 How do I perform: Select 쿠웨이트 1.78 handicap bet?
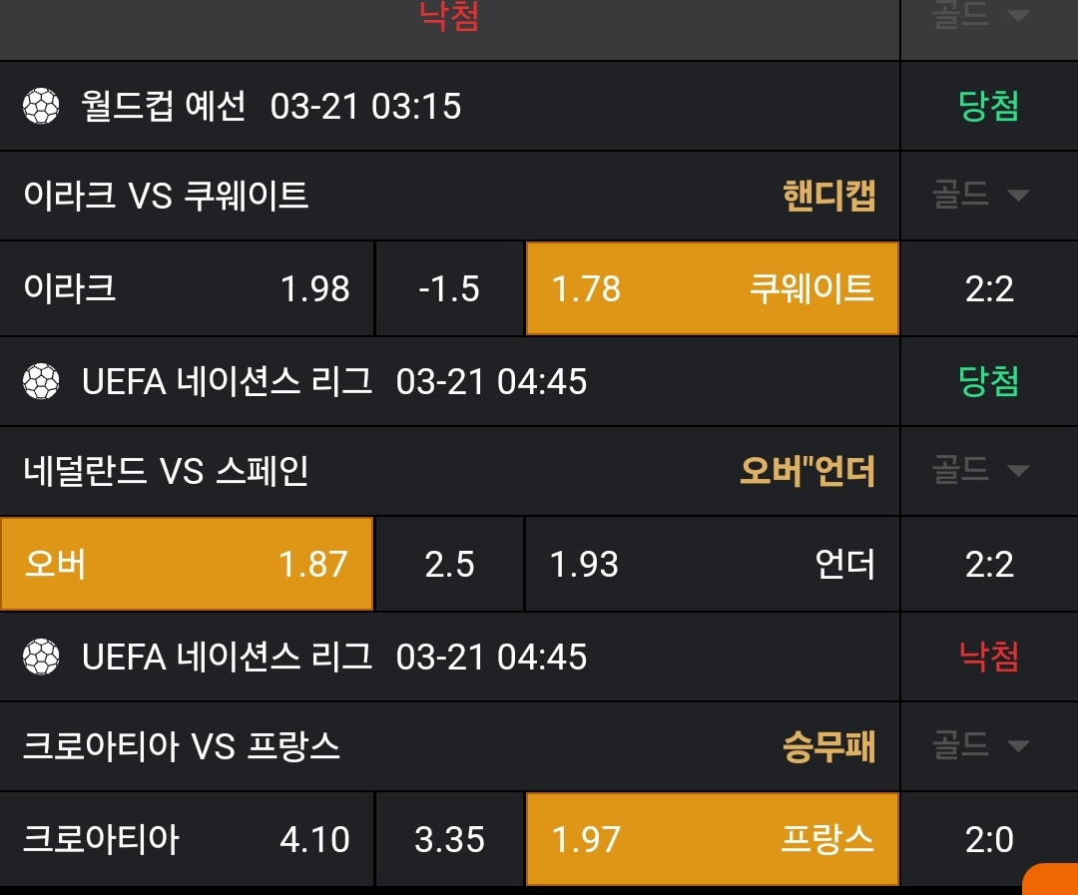click(712, 288)
